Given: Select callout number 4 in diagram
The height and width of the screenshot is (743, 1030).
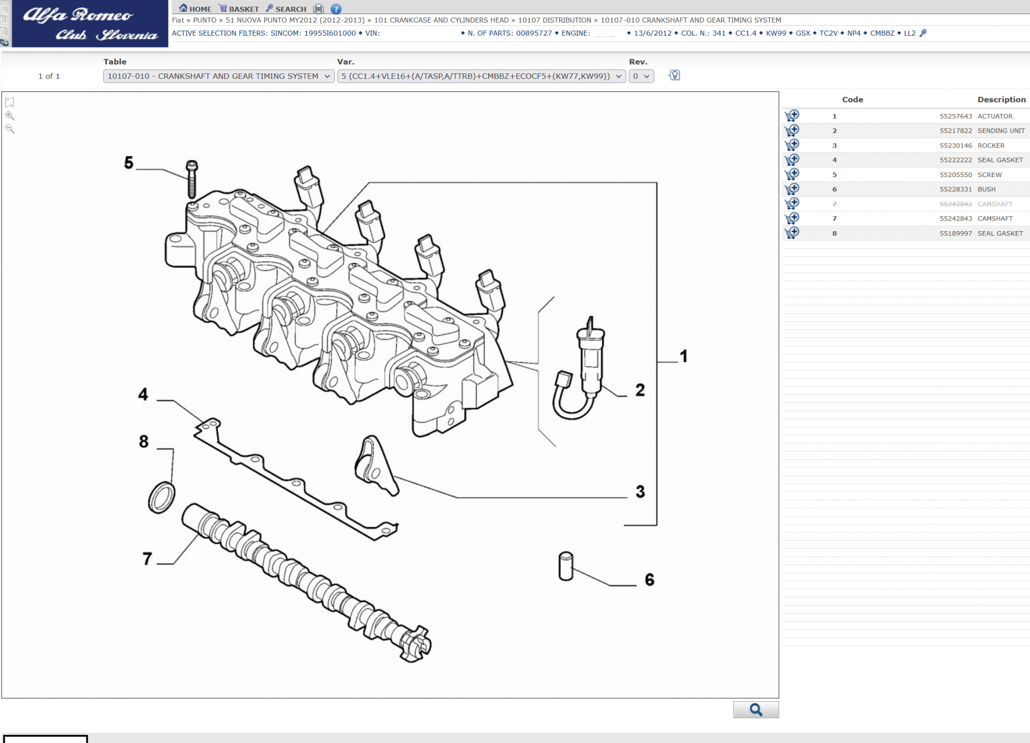Looking at the screenshot, I should [x=143, y=395].
